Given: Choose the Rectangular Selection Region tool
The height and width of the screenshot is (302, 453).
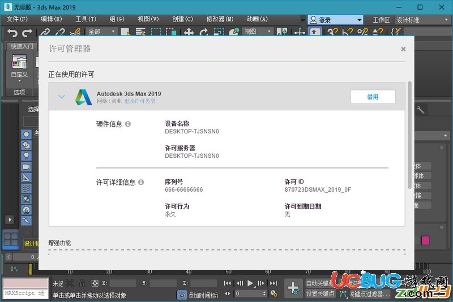Looking at the screenshot, I should [156, 32].
